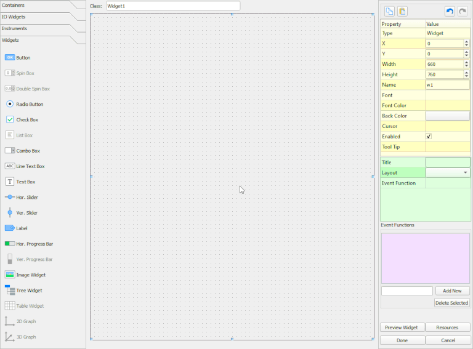Viewport: 473px width, 349px height.
Task: Open the Layout dropdown
Action: pos(465,173)
